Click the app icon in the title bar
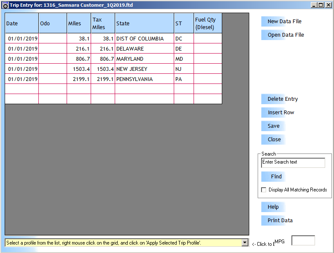This screenshot has height=253, width=334. pos(5,5)
